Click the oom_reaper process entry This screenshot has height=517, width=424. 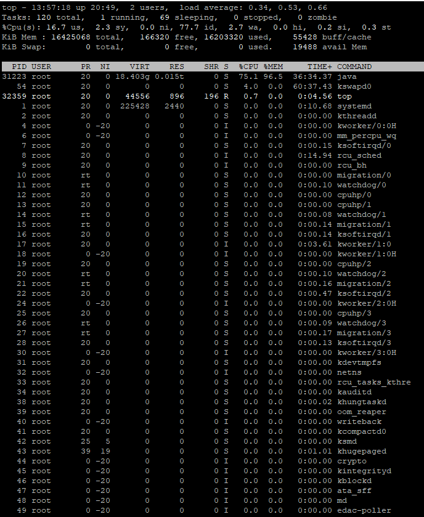[x=361, y=412]
